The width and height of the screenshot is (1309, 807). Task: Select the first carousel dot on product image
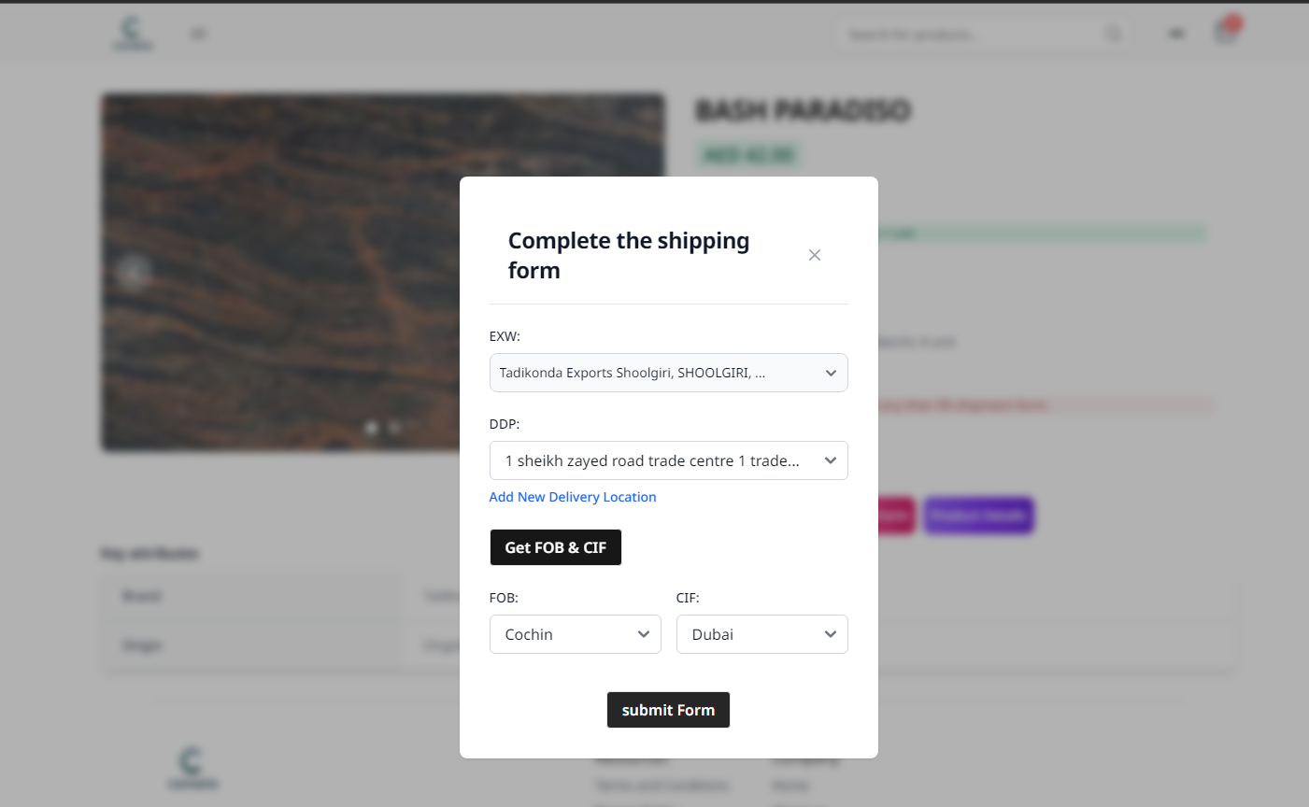point(371,428)
